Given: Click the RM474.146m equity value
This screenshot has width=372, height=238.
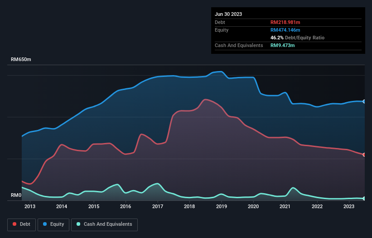Looking at the screenshot, I should coord(285,30).
